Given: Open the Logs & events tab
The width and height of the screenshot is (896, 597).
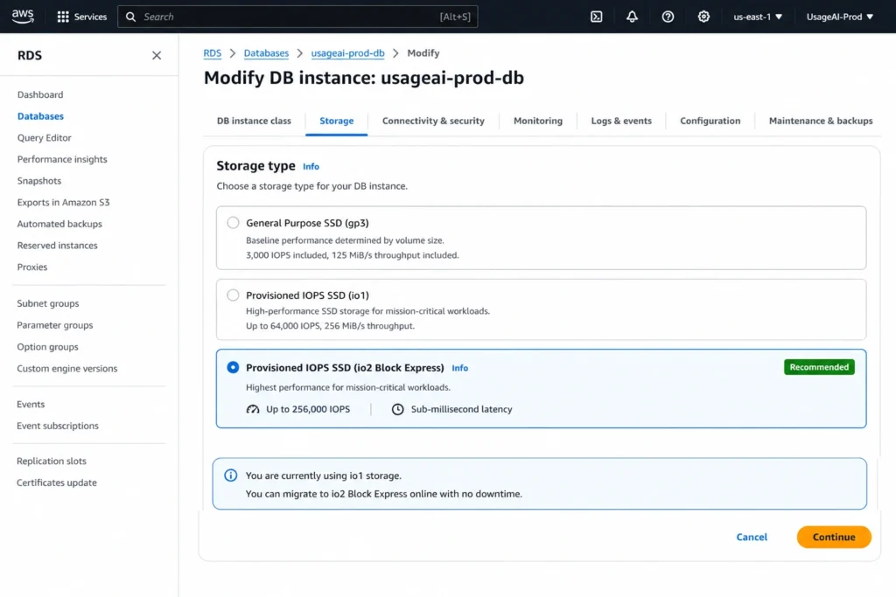Looking at the screenshot, I should point(621,121).
